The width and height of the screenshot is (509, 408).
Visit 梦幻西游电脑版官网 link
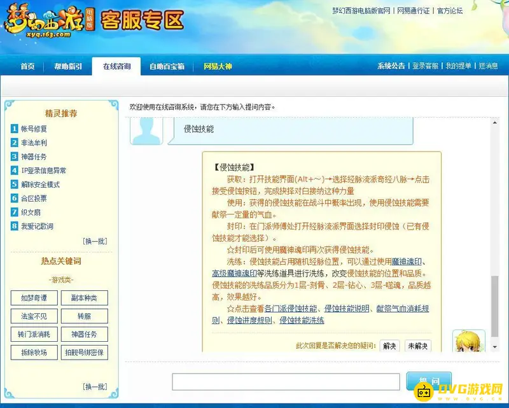pos(361,11)
